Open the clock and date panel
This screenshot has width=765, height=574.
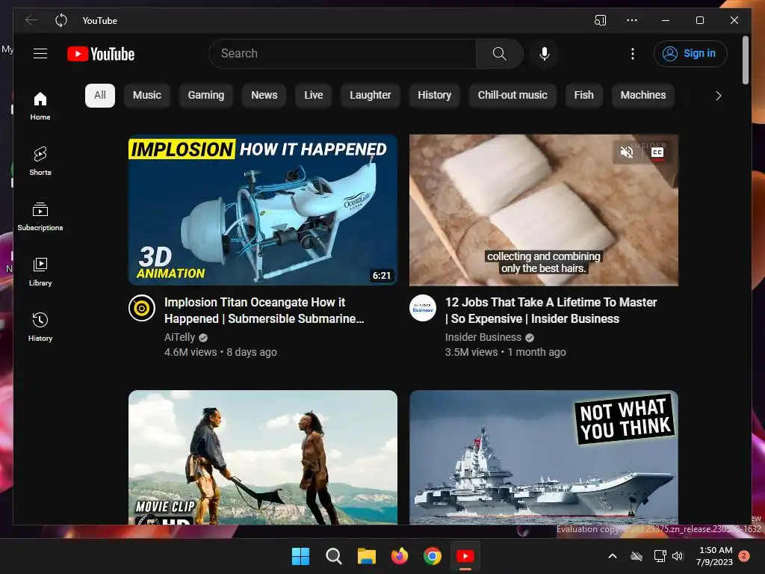pos(715,556)
